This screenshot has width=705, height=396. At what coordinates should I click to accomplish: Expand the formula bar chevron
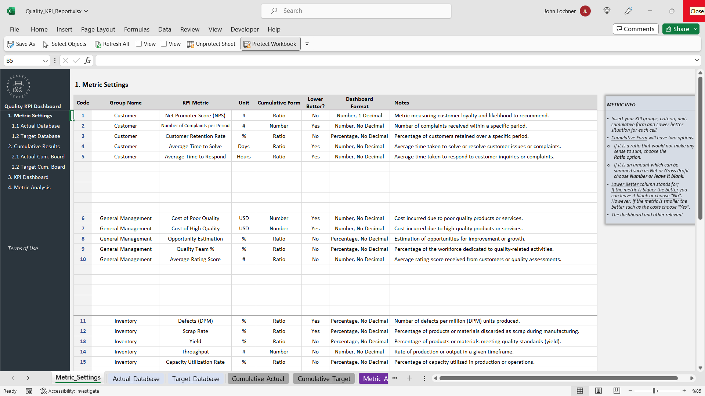click(x=697, y=60)
